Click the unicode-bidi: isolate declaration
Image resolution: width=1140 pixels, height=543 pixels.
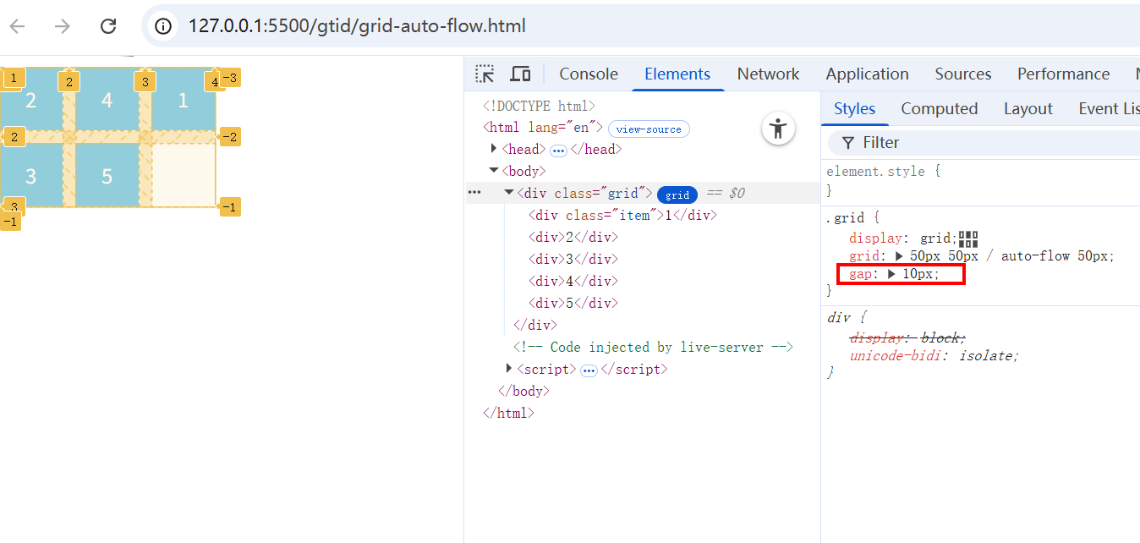coord(934,355)
